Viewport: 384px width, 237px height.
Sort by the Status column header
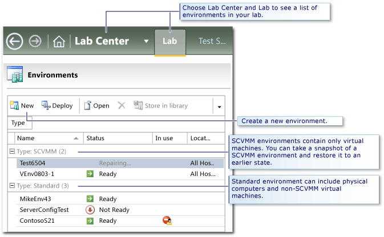tap(118, 138)
